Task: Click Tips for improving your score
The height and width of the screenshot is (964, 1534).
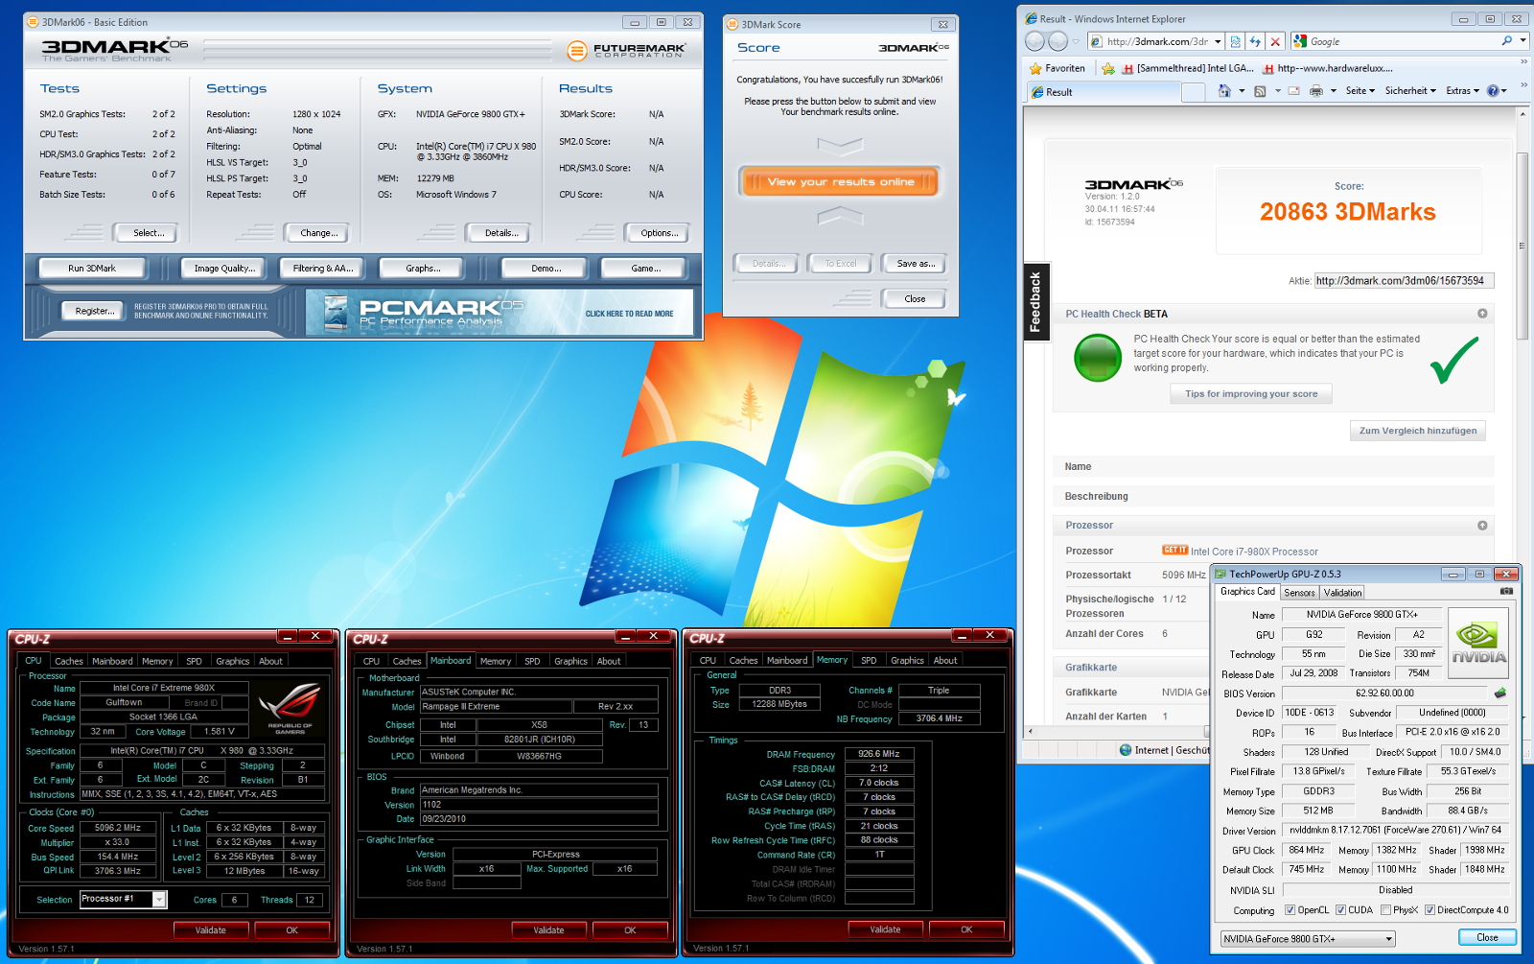Action: 1251,394
